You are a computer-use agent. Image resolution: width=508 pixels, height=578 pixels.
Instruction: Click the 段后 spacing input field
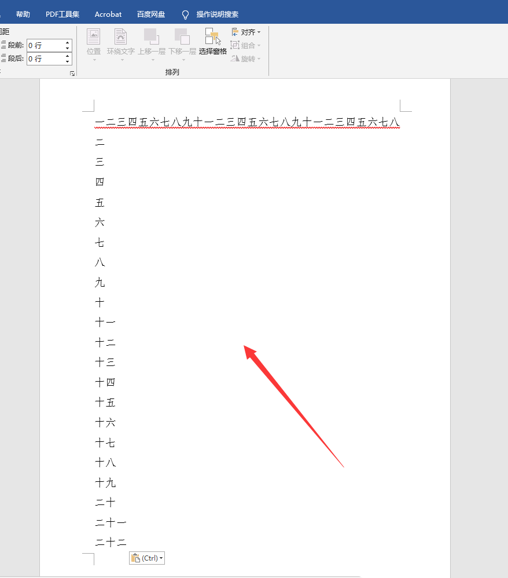(46, 58)
